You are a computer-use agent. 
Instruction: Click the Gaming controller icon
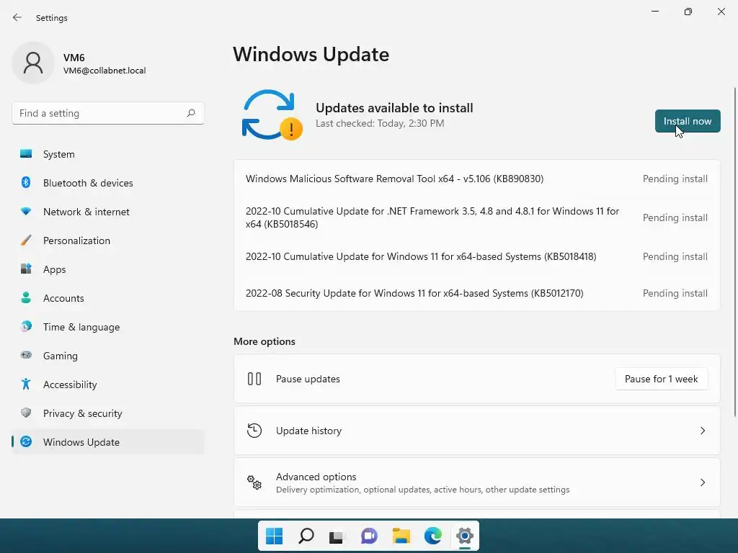pos(26,355)
